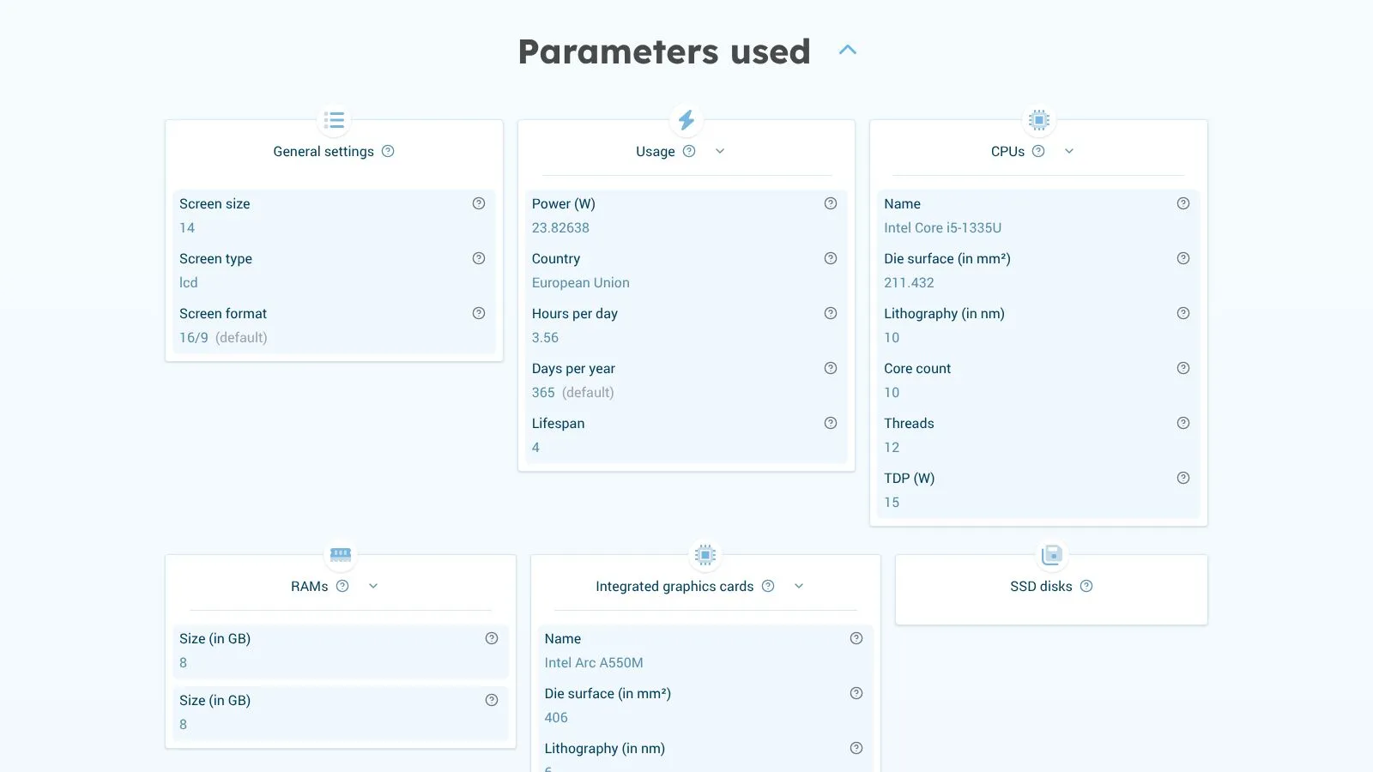Show help for first RAM size

[x=492, y=638]
